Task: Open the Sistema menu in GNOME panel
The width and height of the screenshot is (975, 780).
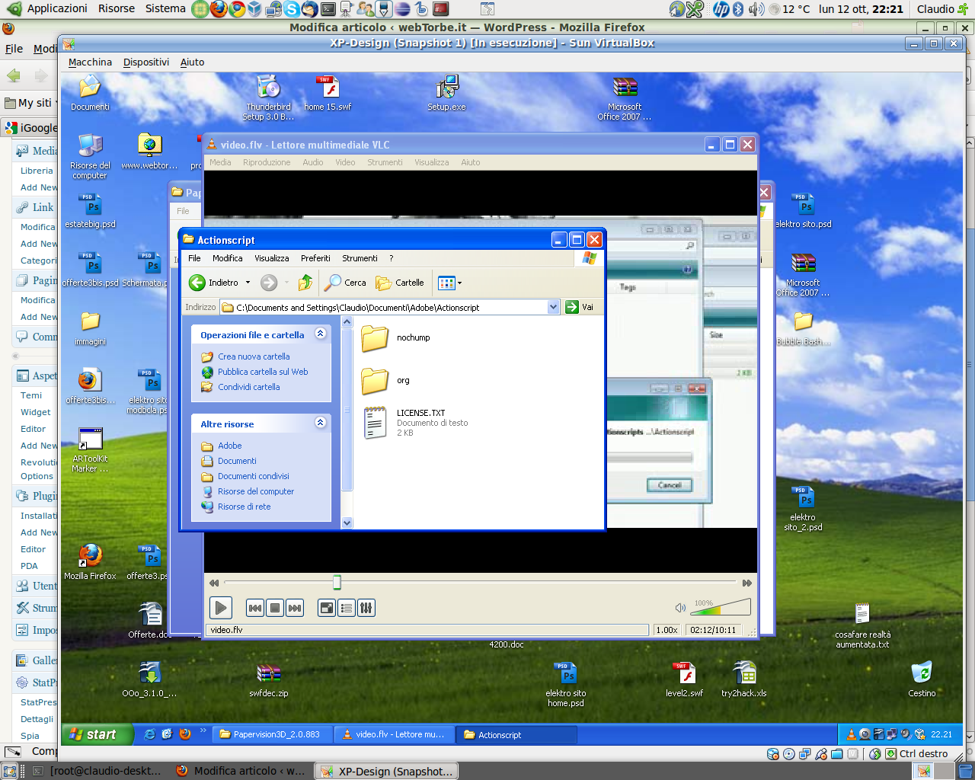Action: [x=165, y=8]
